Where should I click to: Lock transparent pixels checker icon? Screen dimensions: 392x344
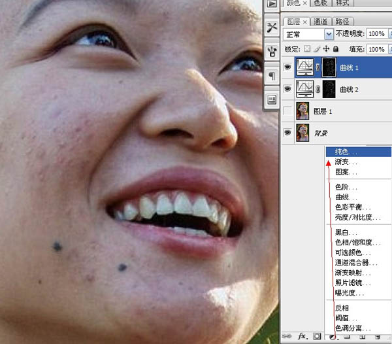pyautogui.click(x=308, y=49)
